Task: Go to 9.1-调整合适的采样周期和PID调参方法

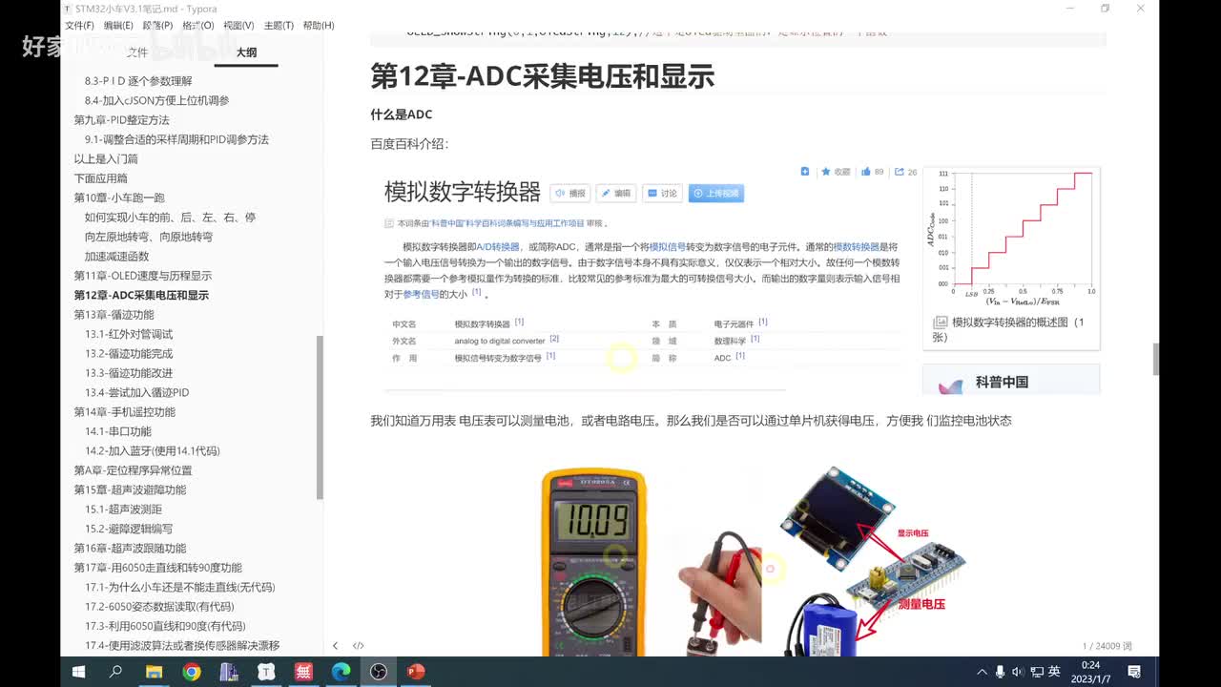Action: pyautogui.click(x=176, y=139)
